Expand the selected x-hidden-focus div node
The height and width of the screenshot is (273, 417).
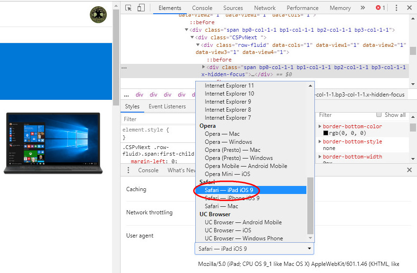[203, 67]
